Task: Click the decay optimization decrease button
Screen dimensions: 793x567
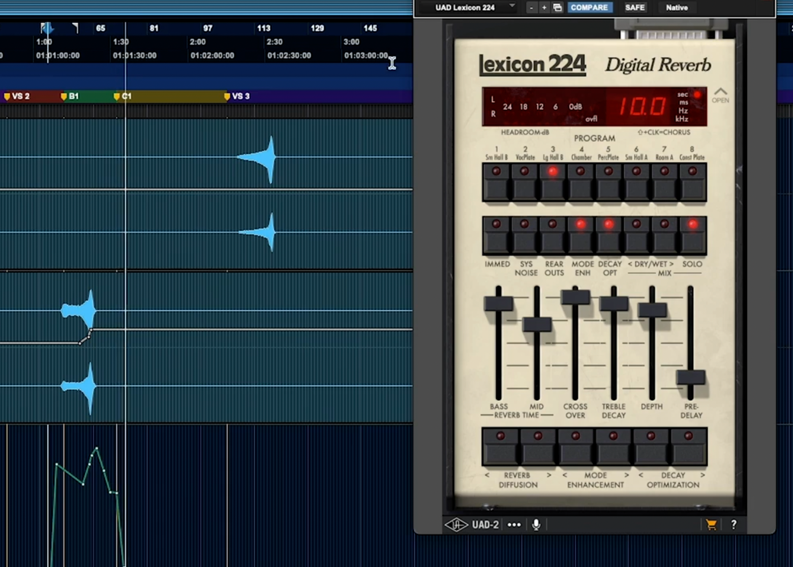Action: 651,447
